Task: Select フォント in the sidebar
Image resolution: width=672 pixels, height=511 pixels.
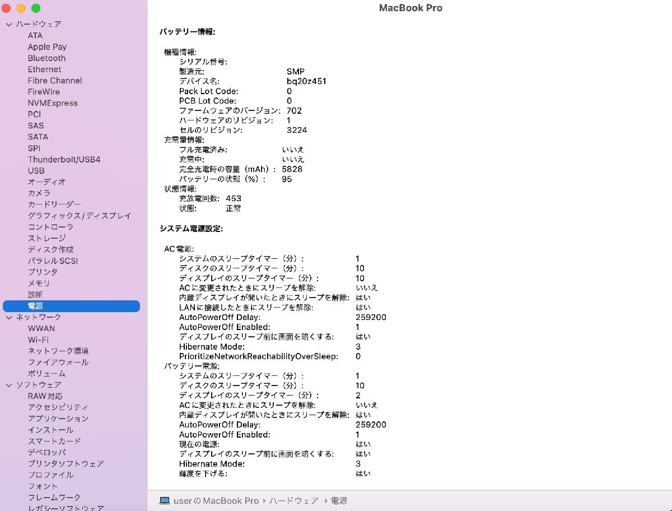Action: point(43,486)
